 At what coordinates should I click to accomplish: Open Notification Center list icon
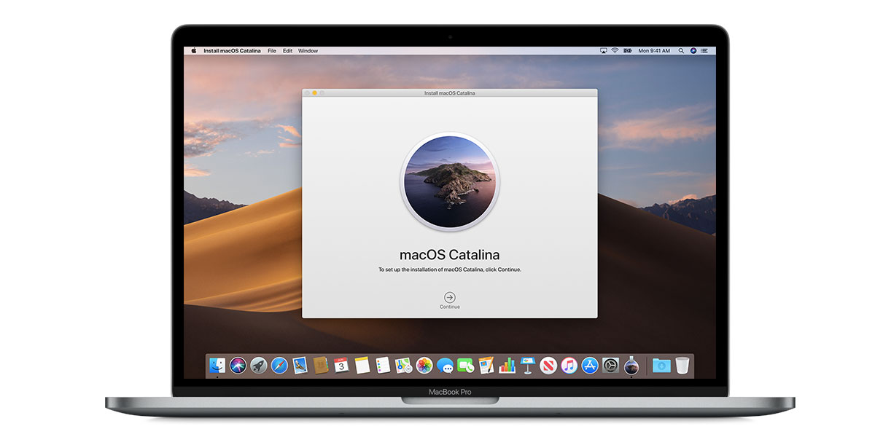[703, 51]
